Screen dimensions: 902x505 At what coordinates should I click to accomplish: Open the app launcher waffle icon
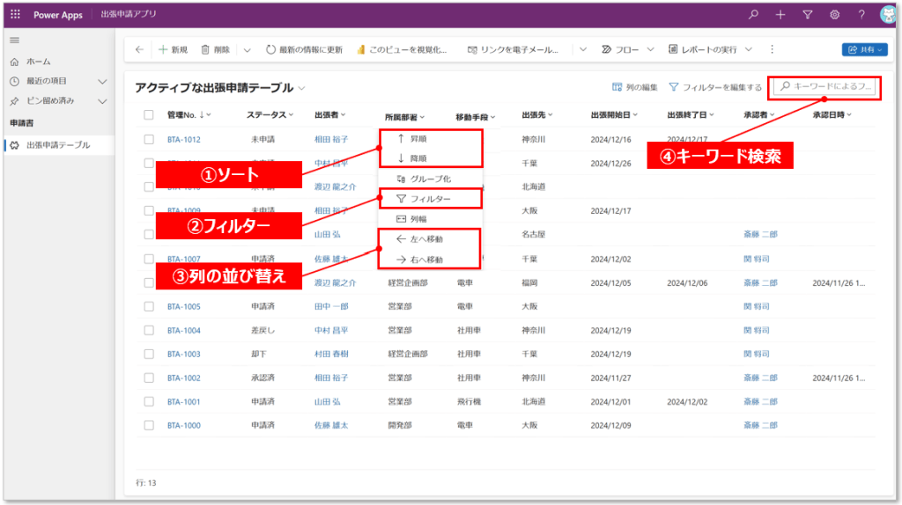[x=15, y=15]
